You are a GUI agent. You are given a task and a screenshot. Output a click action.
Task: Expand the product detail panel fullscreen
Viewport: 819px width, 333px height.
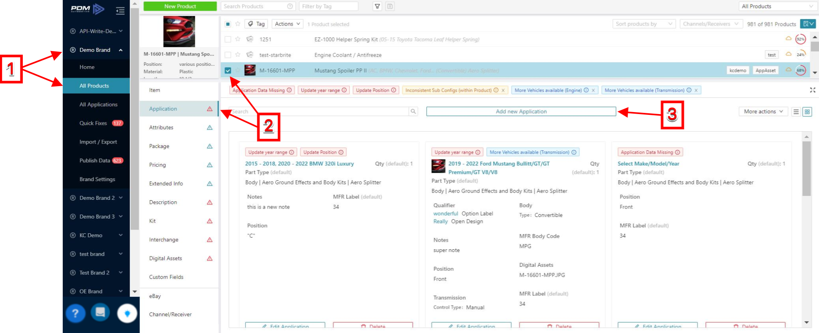(813, 90)
